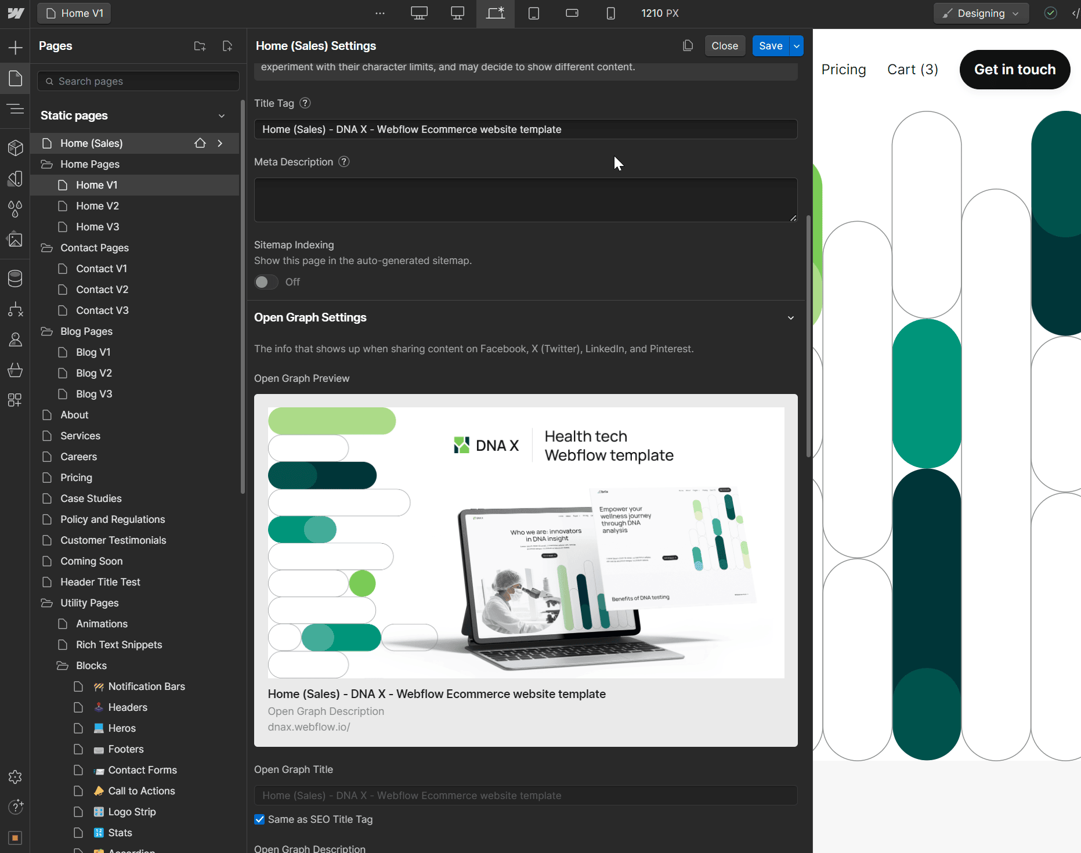
Task: Click the Title Tag input field
Action: pos(526,129)
